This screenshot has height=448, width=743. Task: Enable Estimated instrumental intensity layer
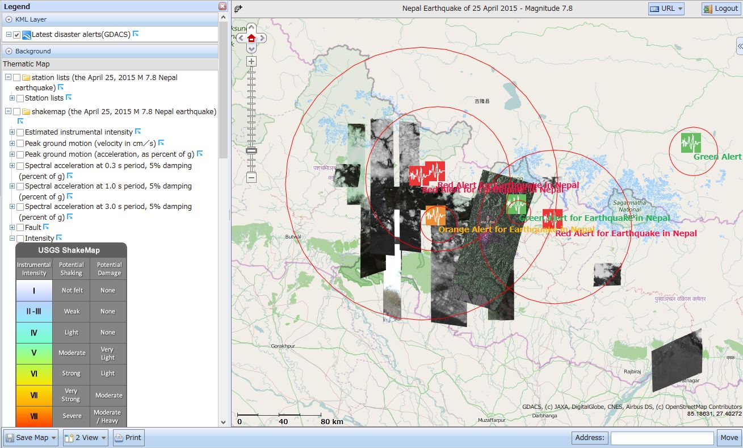click(x=20, y=132)
